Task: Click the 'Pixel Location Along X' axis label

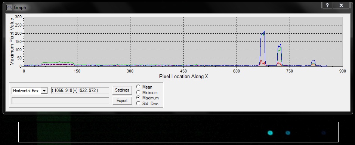Action: tap(183, 76)
